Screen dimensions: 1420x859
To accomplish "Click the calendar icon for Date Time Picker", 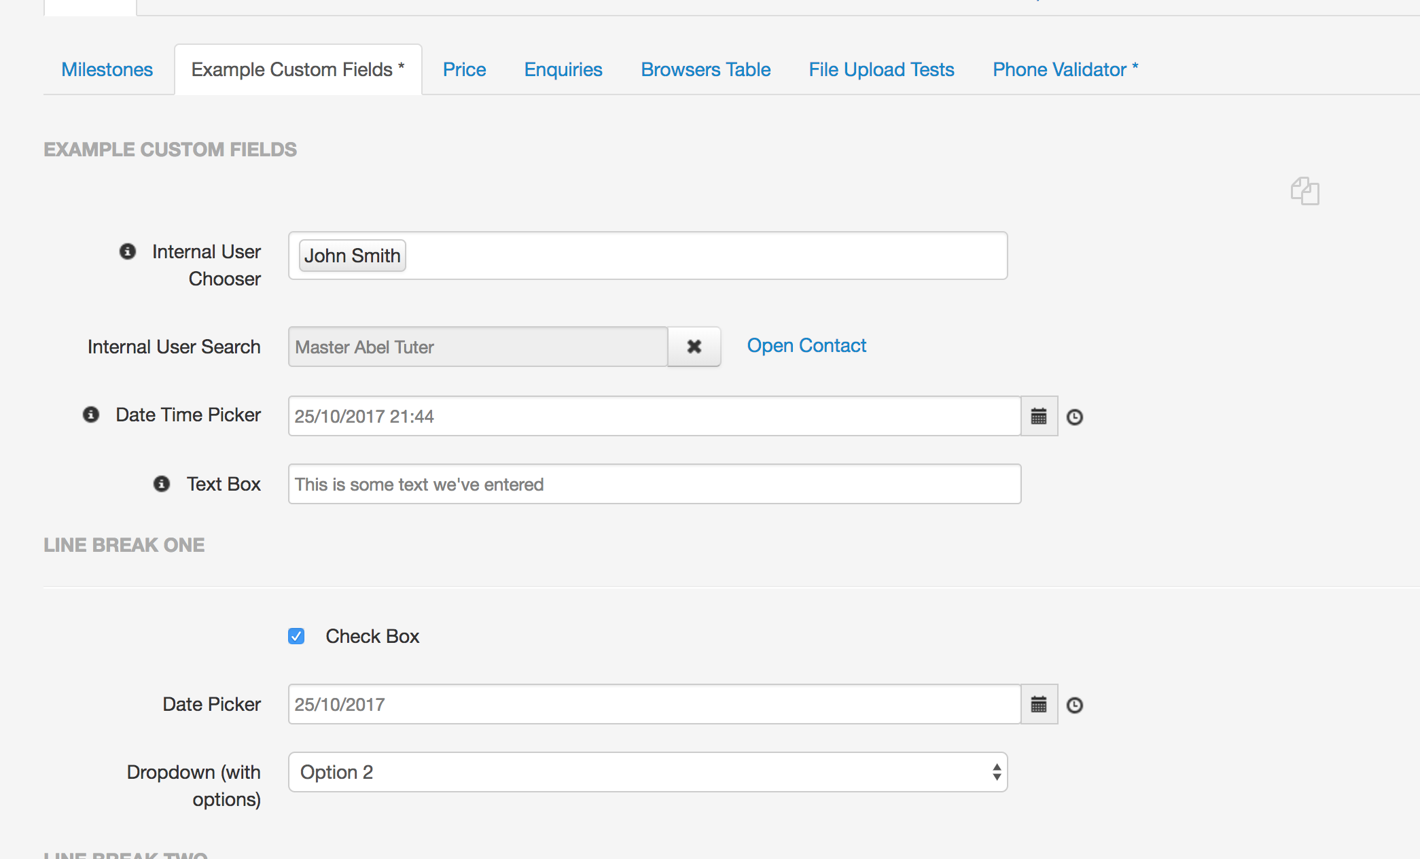I will (x=1039, y=416).
